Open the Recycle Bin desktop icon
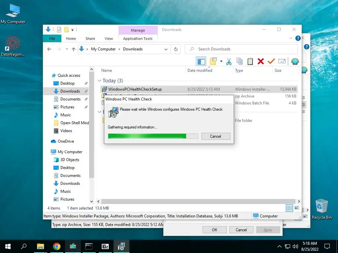 321,209
